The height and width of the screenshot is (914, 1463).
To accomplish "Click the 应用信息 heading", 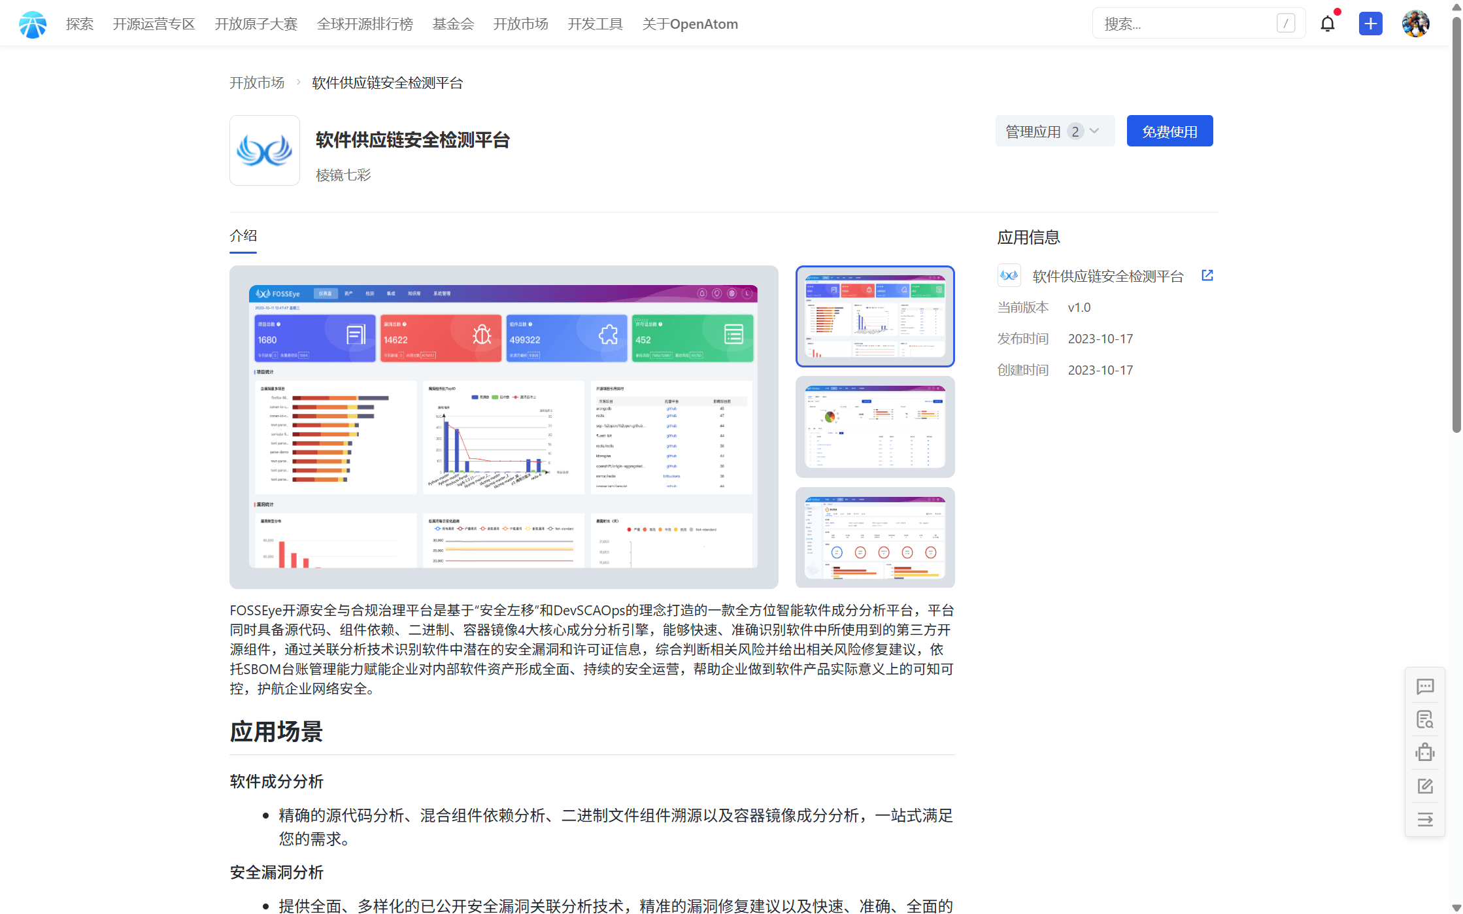I will (x=1028, y=237).
